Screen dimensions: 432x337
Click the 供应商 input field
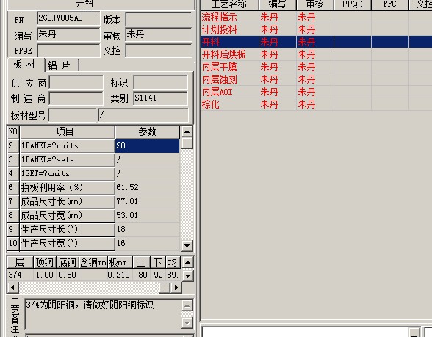tap(76, 82)
